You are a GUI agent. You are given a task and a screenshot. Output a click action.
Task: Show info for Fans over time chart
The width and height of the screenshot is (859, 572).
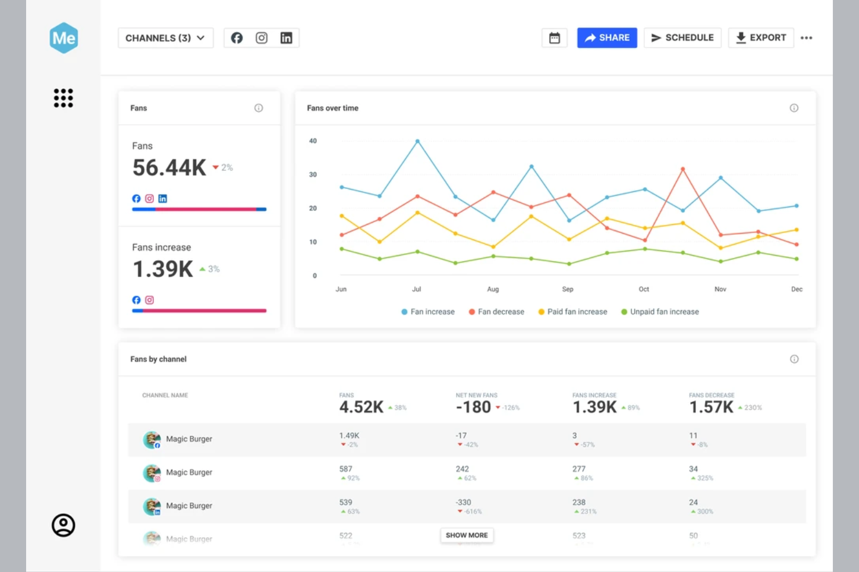pos(794,108)
